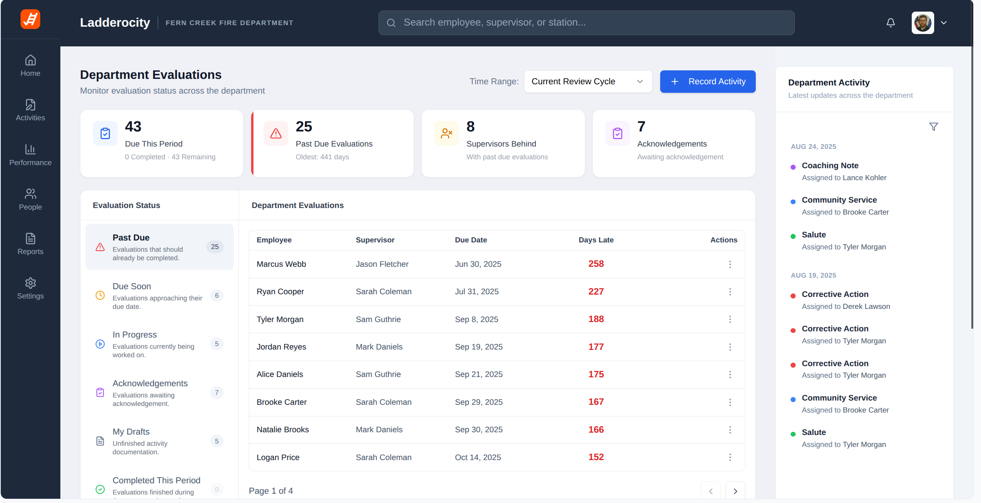This screenshot has height=503, width=981.
Task: Open user profile dropdown chevron
Action: (x=944, y=23)
